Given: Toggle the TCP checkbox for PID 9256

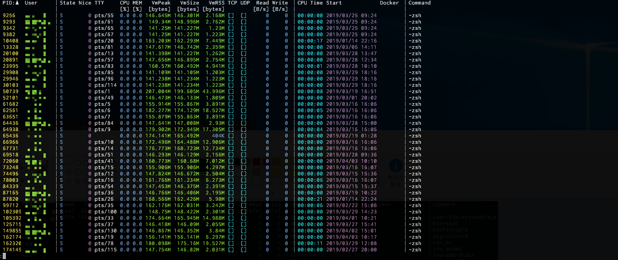Looking at the screenshot, I should click(231, 15).
